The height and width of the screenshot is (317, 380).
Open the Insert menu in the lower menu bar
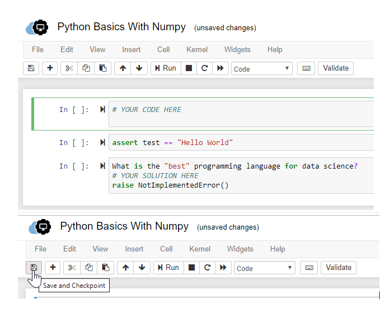134,249
